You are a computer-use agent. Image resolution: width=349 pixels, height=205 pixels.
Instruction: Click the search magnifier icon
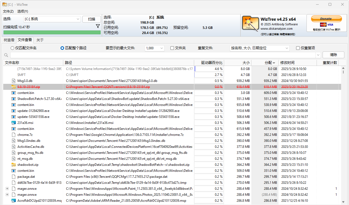tap(6, 55)
